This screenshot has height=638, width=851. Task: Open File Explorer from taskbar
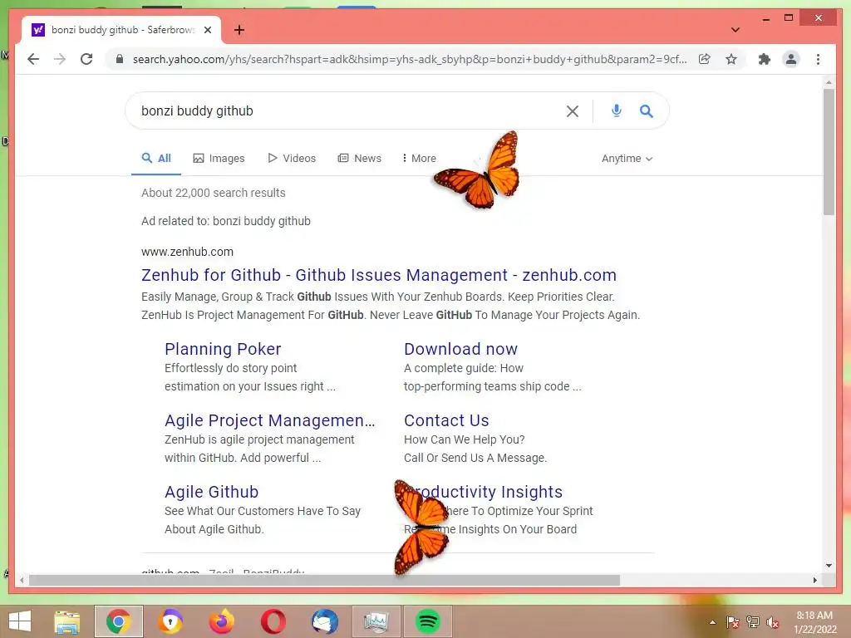[x=66, y=621]
